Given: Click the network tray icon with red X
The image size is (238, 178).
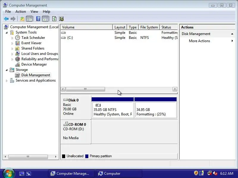Looking at the screenshot, I should point(210,173).
